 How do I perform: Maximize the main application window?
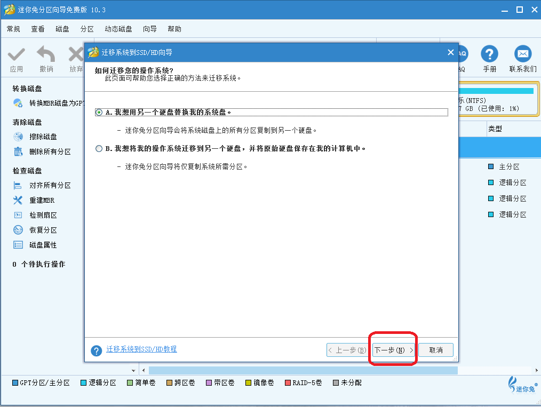[520, 10]
